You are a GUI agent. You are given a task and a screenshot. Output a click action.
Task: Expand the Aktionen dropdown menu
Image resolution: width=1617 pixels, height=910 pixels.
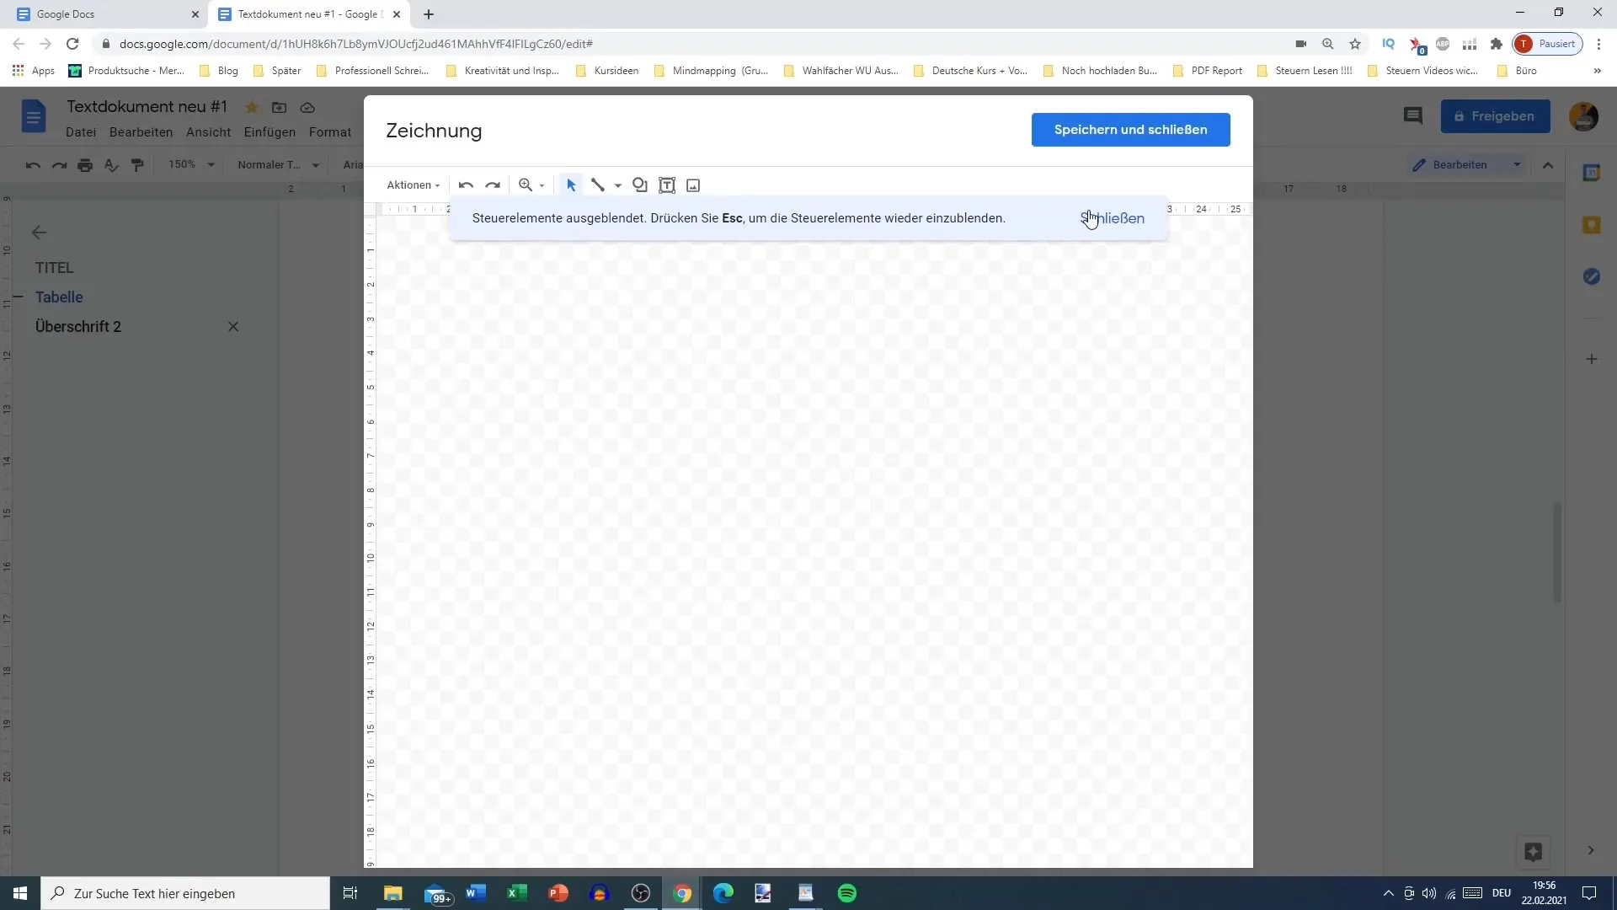[x=412, y=185]
